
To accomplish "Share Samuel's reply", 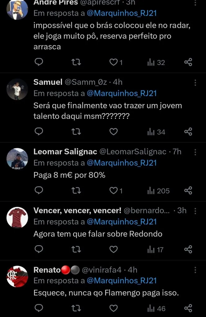I will (188, 132).
